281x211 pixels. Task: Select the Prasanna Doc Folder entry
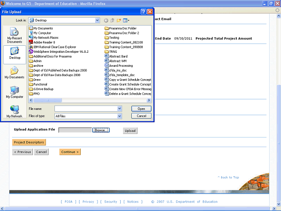pos(121,28)
